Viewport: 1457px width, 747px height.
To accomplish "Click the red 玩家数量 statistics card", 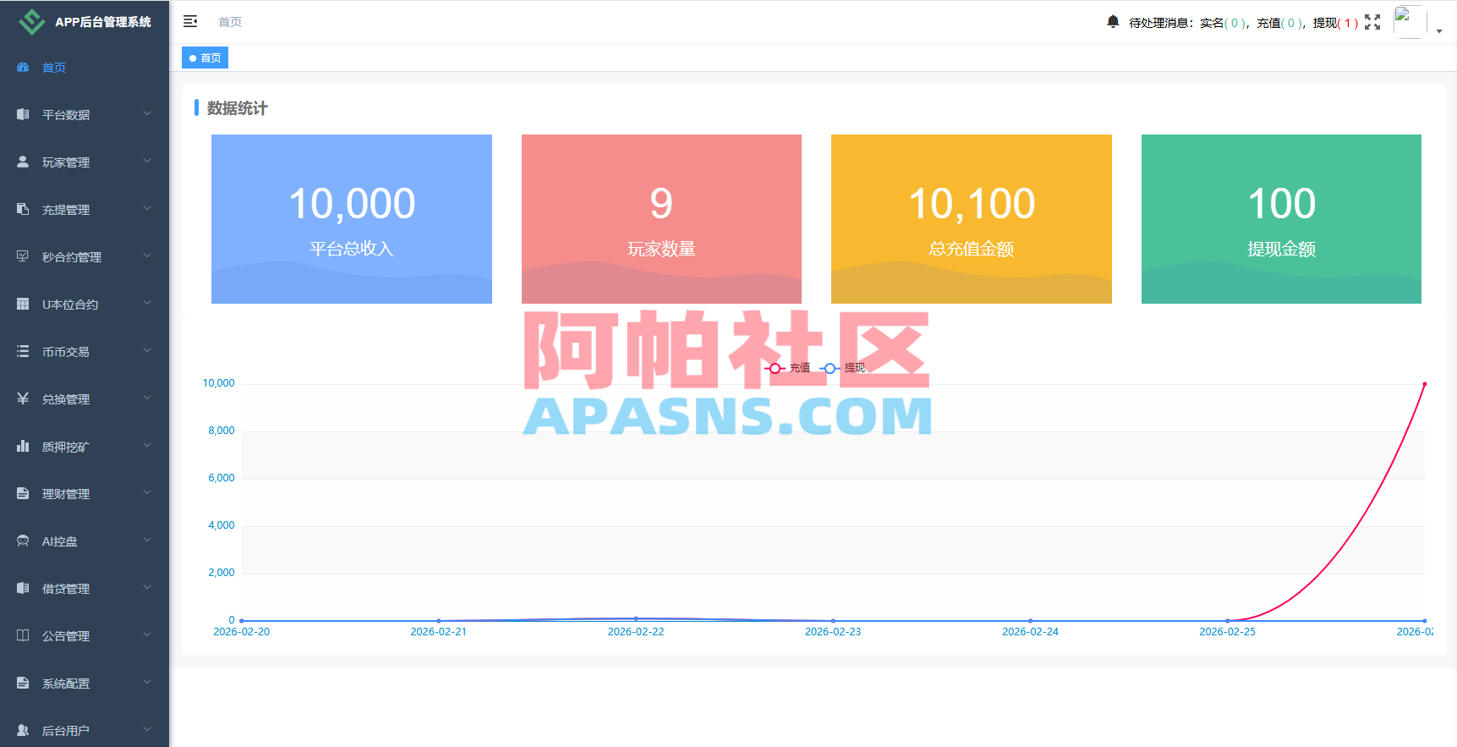I will click(x=661, y=219).
